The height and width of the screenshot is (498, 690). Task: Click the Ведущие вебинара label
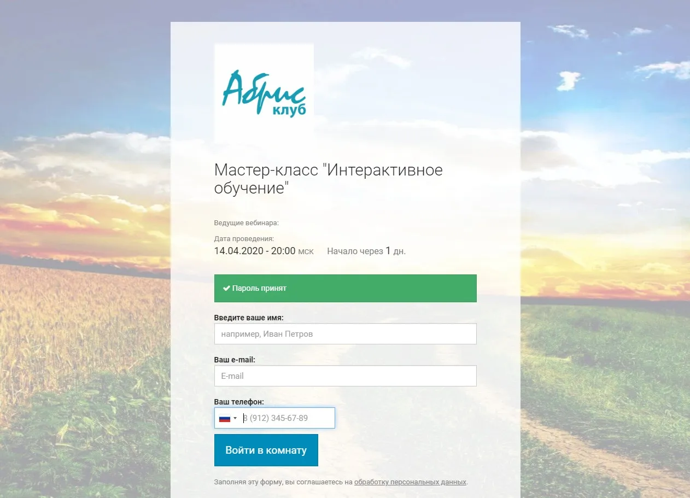(x=247, y=223)
